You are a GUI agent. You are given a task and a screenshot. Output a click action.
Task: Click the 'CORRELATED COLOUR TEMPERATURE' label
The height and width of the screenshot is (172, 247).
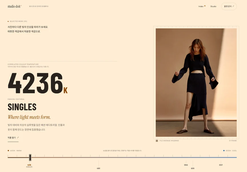pos(23,64)
